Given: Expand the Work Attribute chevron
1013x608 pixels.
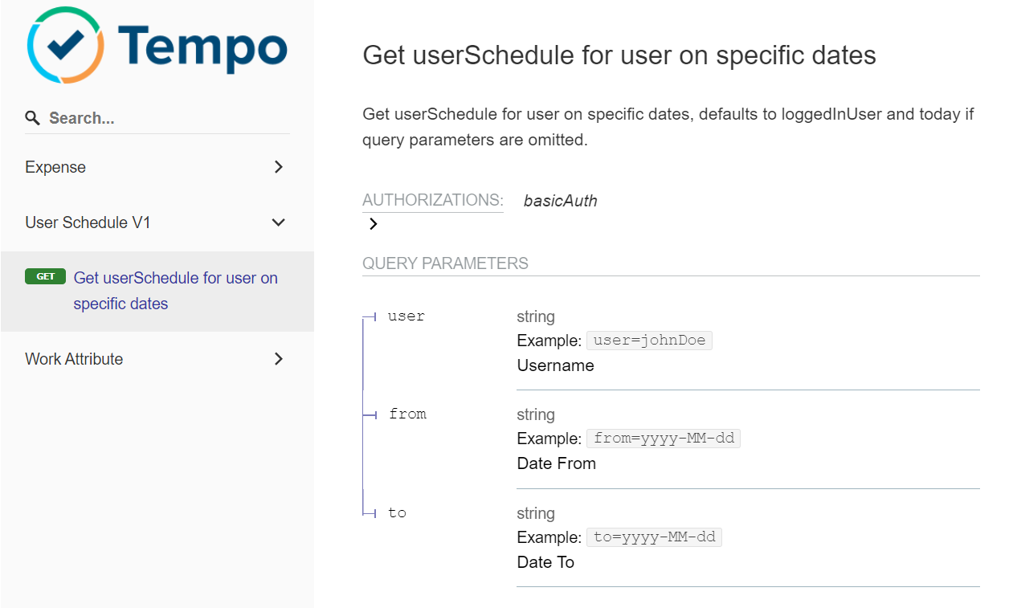Looking at the screenshot, I should point(278,359).
